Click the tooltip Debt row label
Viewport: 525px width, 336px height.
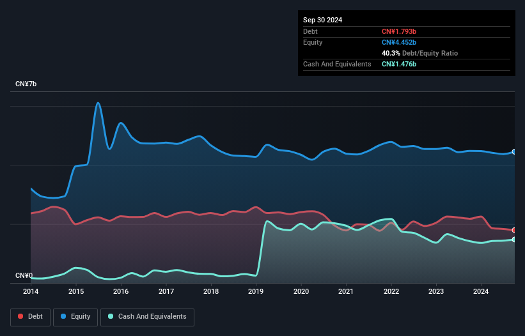[310, 31]
